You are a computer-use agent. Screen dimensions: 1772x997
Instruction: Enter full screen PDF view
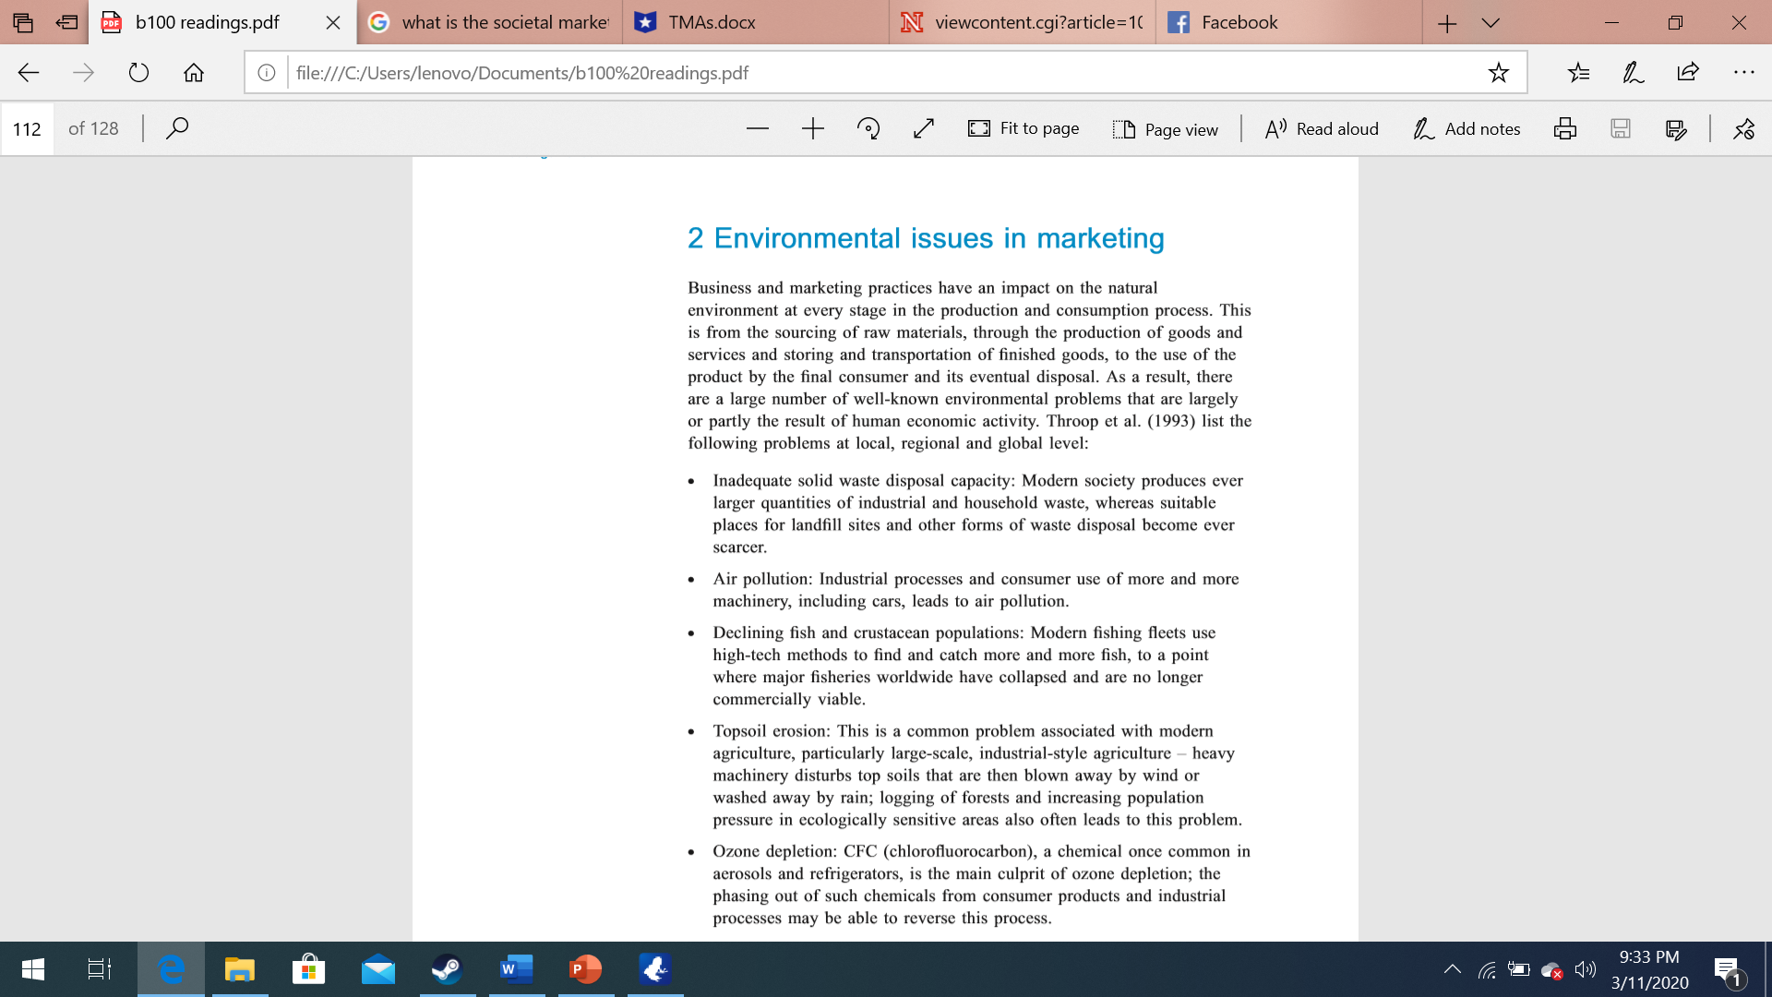pyautogui.click(x=924, y=128)
